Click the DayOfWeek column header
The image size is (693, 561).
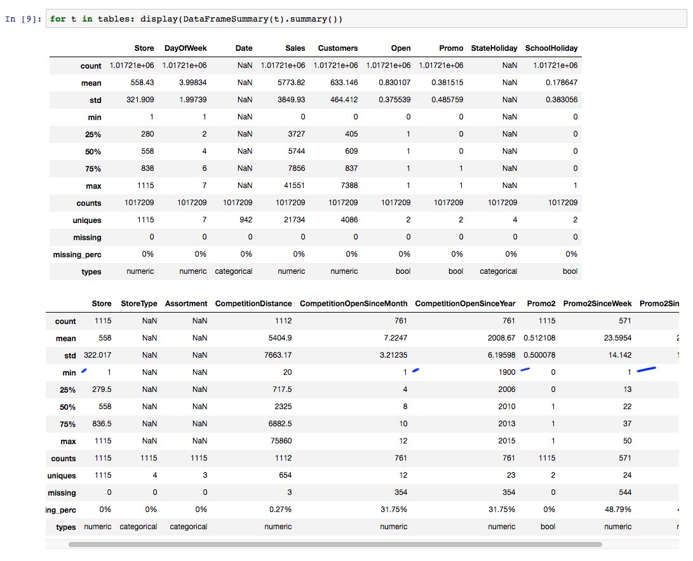(x=185, y=48)
